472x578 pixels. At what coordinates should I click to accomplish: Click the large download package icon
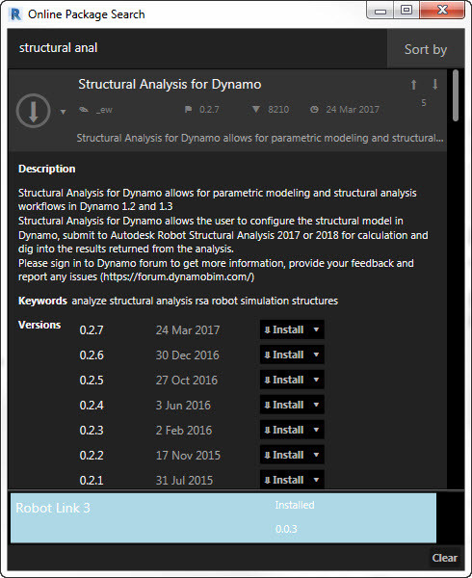[x=33, y=111]
